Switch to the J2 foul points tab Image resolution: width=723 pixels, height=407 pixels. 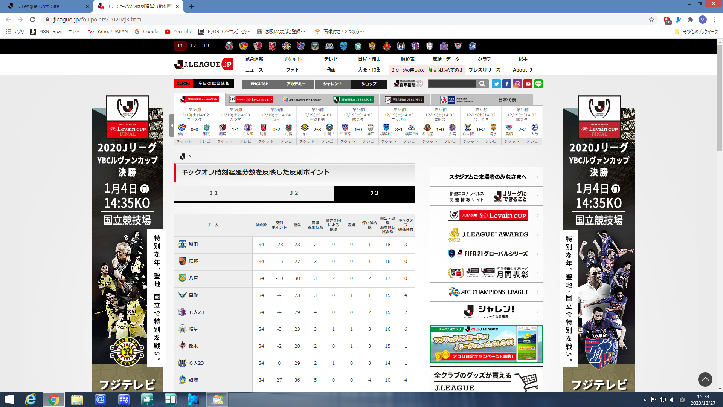click(x=294, y=193)
